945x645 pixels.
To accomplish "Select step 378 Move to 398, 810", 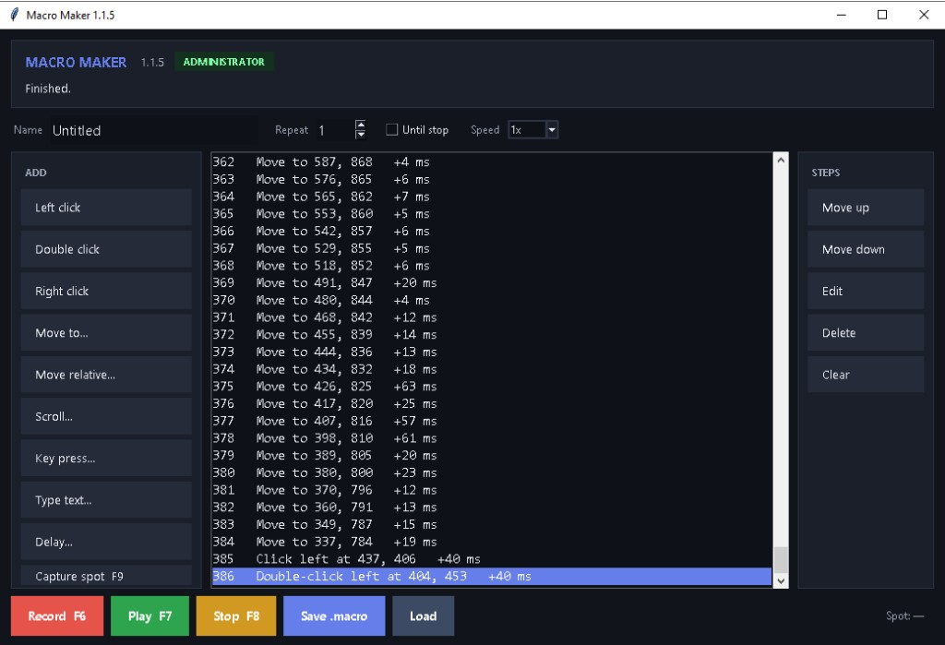I will (x=492, y=438).
